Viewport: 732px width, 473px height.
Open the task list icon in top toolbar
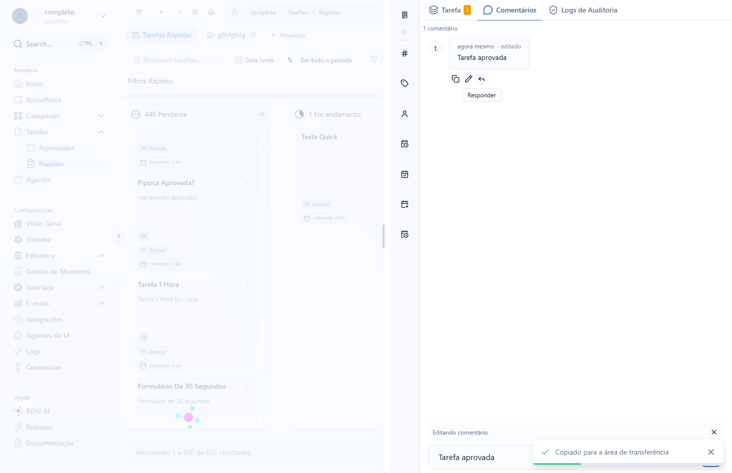[139, 12]
